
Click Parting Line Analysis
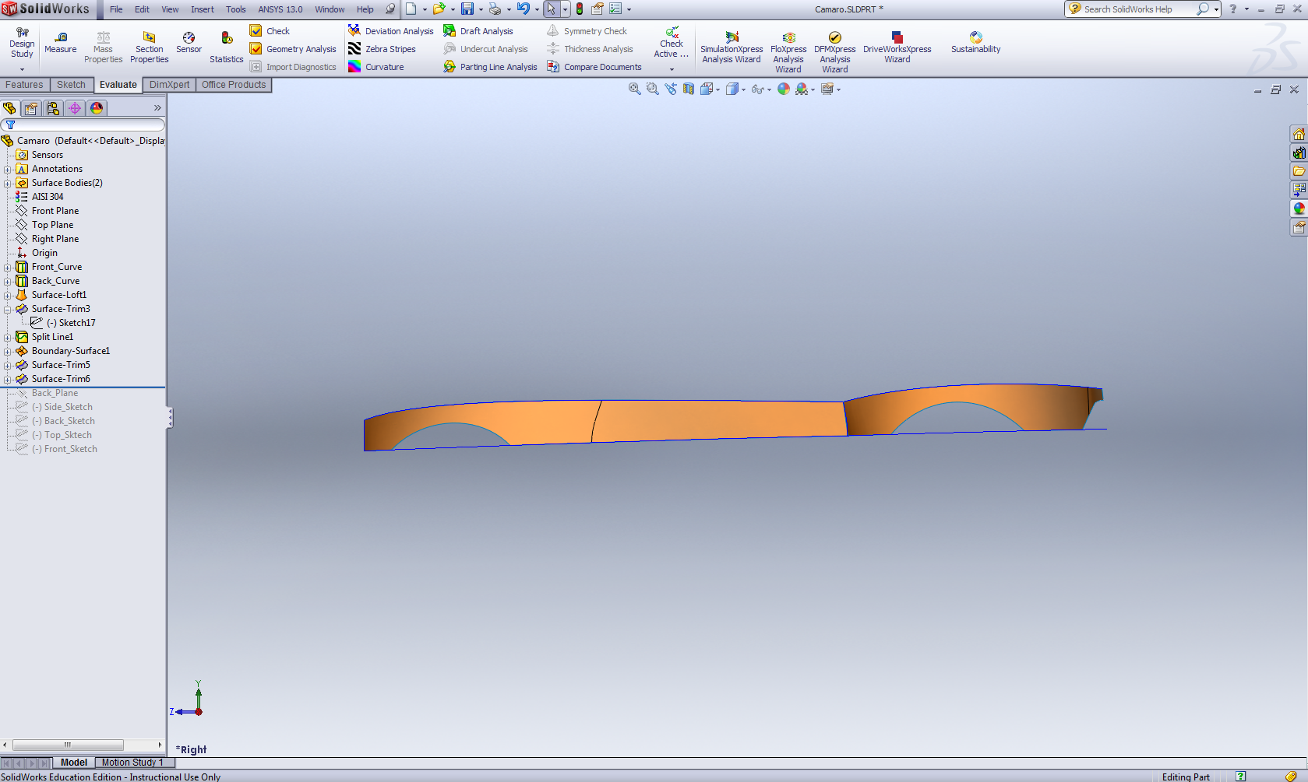coord(490,67)
